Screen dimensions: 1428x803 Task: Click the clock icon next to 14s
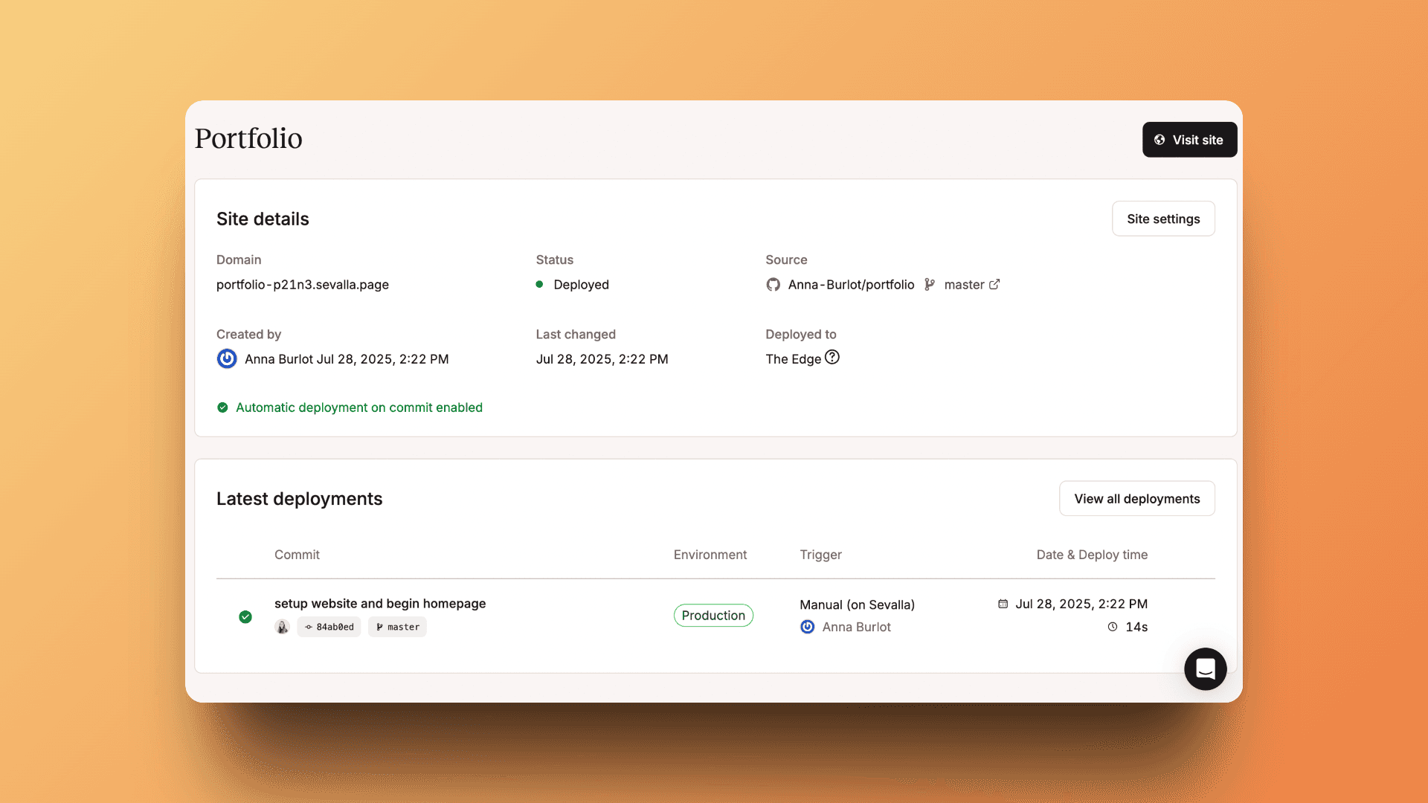tap(1113, 627)
